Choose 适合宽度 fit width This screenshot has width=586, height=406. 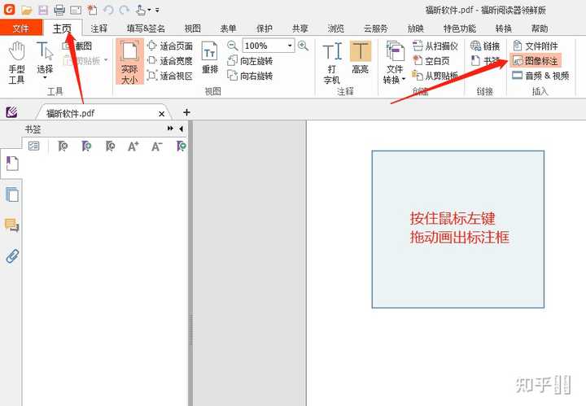[x=170, y=60]
